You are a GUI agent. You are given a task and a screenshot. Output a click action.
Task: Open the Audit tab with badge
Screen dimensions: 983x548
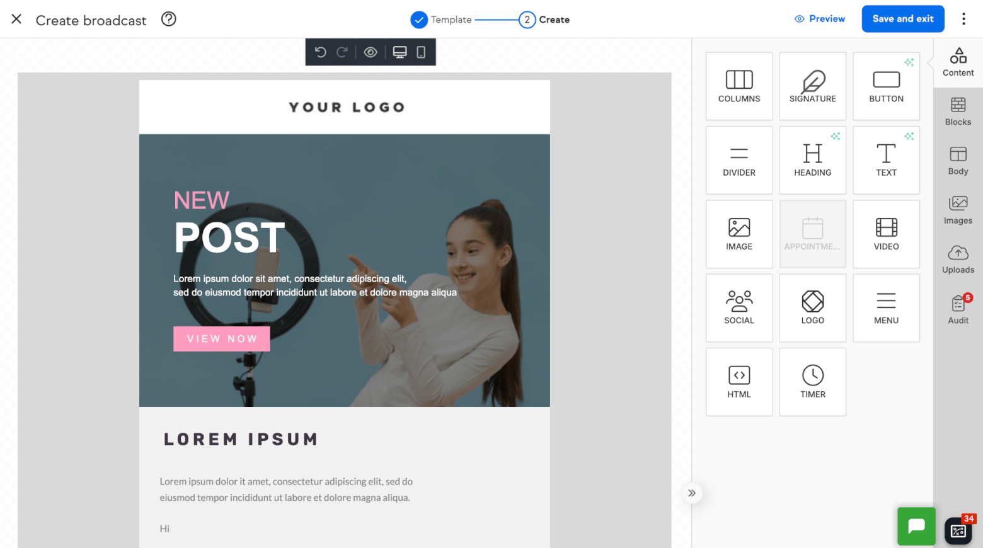click(x=958, y=309)
